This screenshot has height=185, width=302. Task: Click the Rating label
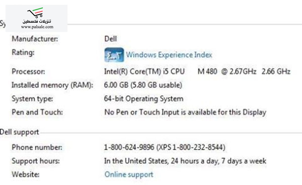click(23, 53)
